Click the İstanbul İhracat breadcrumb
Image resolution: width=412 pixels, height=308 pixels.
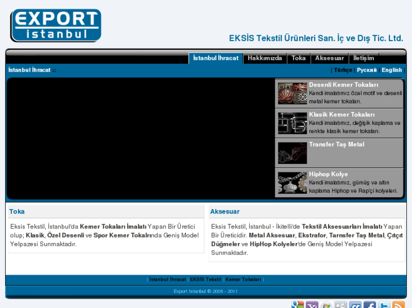[29, 70]
